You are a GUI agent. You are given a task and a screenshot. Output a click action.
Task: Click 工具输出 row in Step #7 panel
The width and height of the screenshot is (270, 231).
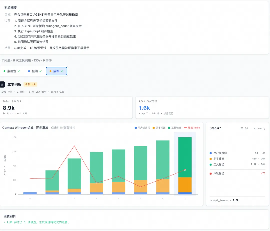click(x=237, y=164)
